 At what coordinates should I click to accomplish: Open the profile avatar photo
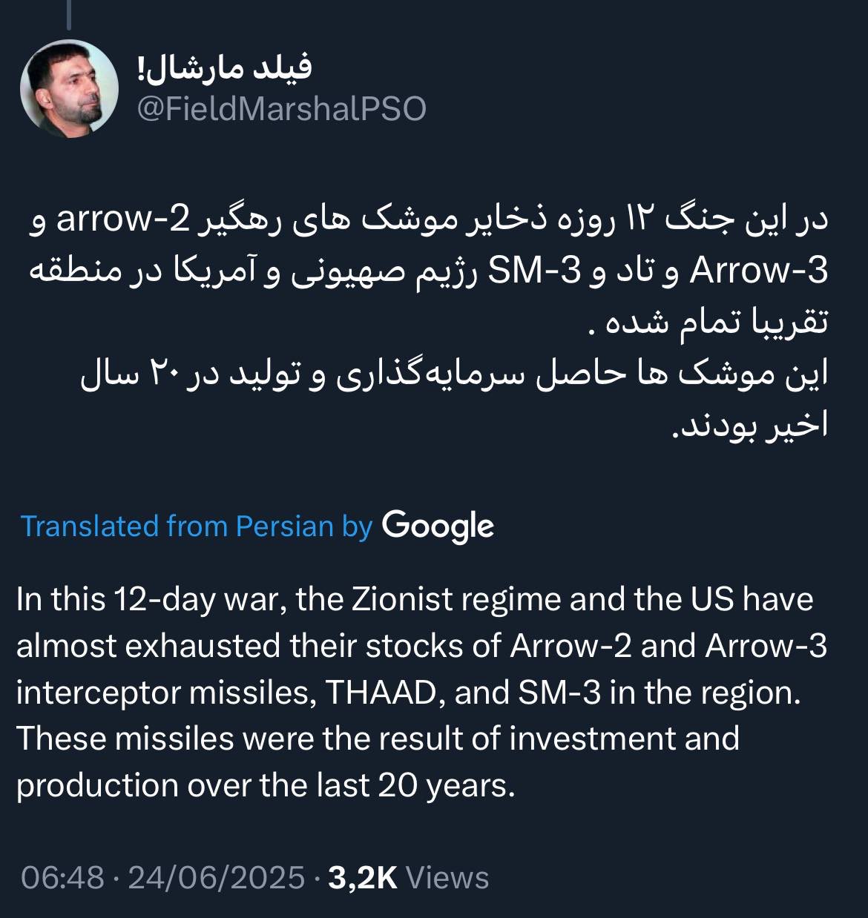(x=69, y=89)
